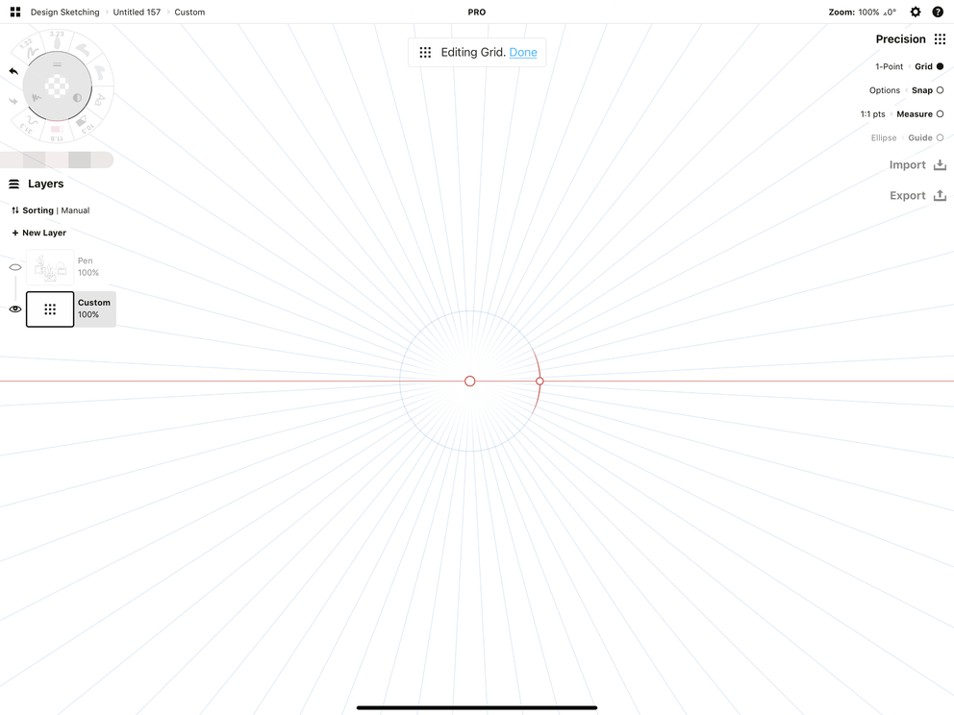Enable the Measure toggle
The width and height of the screenshot is (954, 715).
[x=940, y=113]
